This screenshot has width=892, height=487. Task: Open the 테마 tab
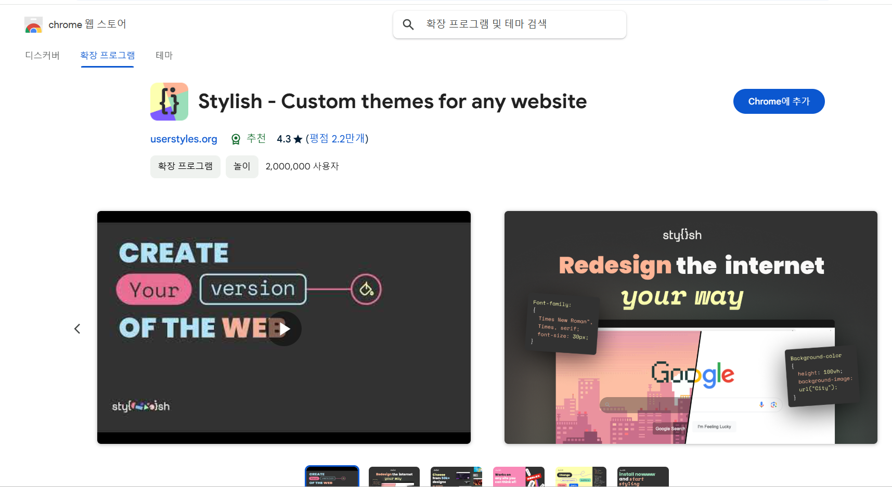164,55
